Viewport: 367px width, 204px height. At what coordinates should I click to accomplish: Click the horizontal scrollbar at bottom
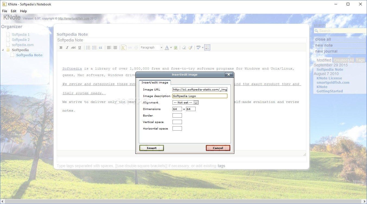tap(183, 202)
